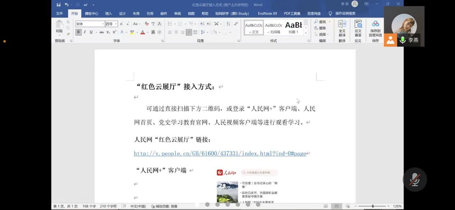
Task: Click the lightbulb 操作说明搜索 box
Action: point(342,13)
